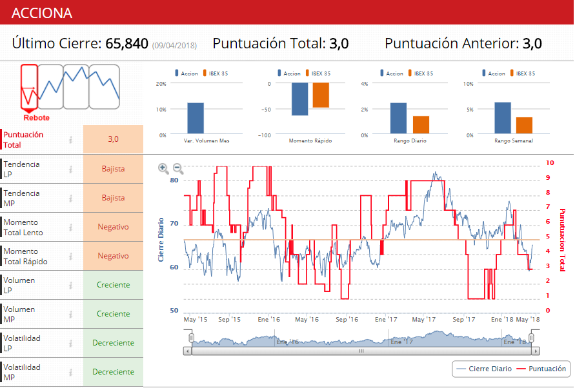This screenshot has width=575, height=388.
Task: Select the Volatilidad MP Decreciente cell
Action: pyautogui.click(x=114, y=371)
